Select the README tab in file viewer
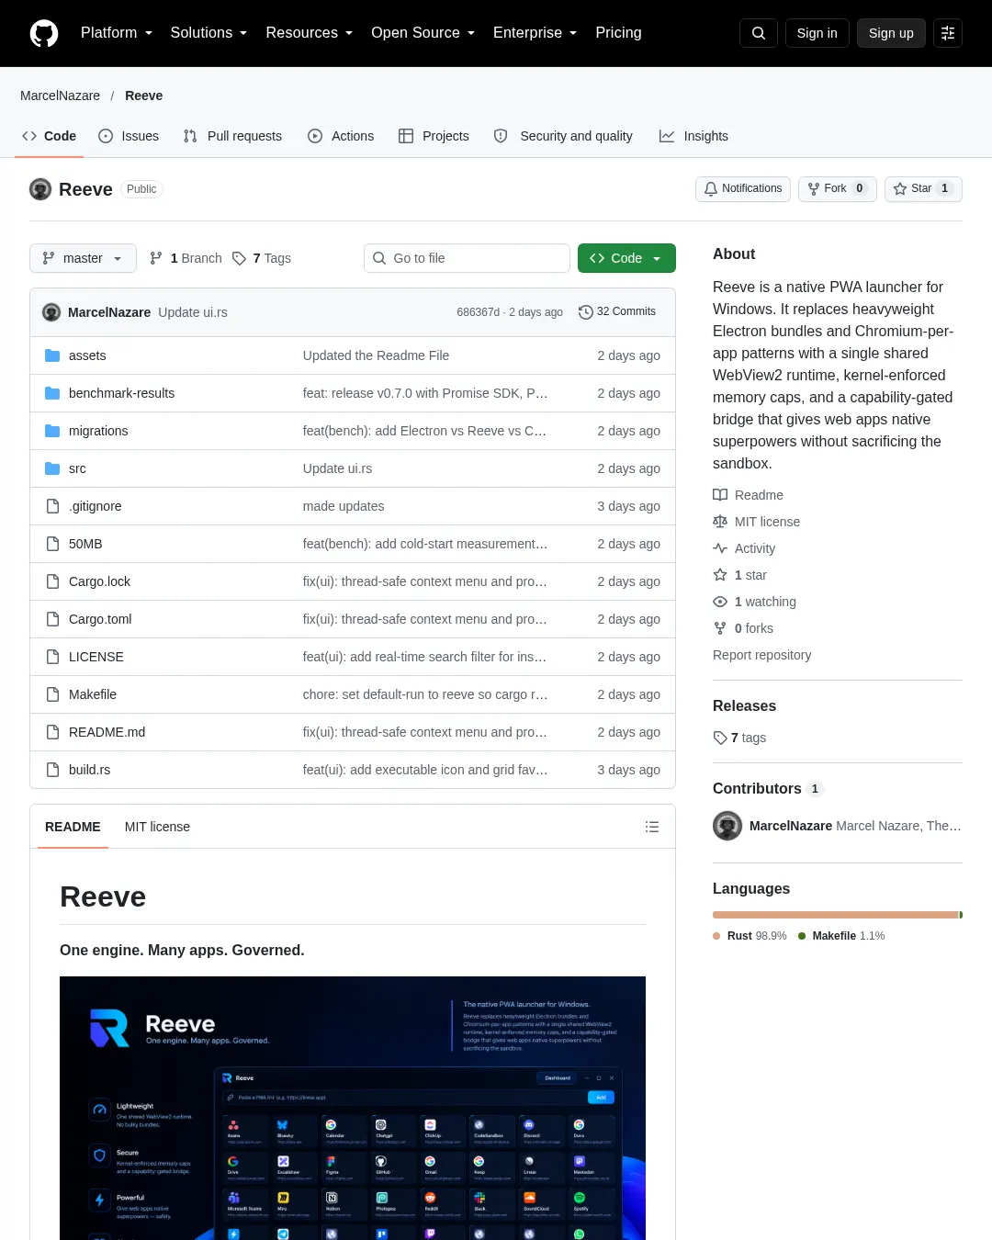Screen dimensions: 992x1240 click(73, 827)
